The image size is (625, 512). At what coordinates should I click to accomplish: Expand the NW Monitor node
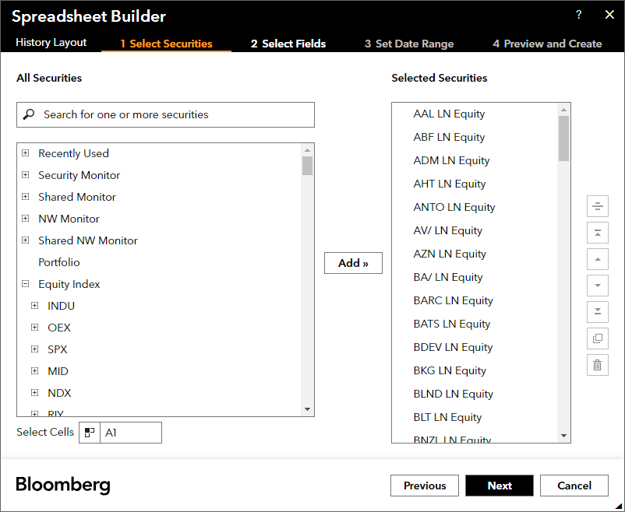click(x=26, y=218)
